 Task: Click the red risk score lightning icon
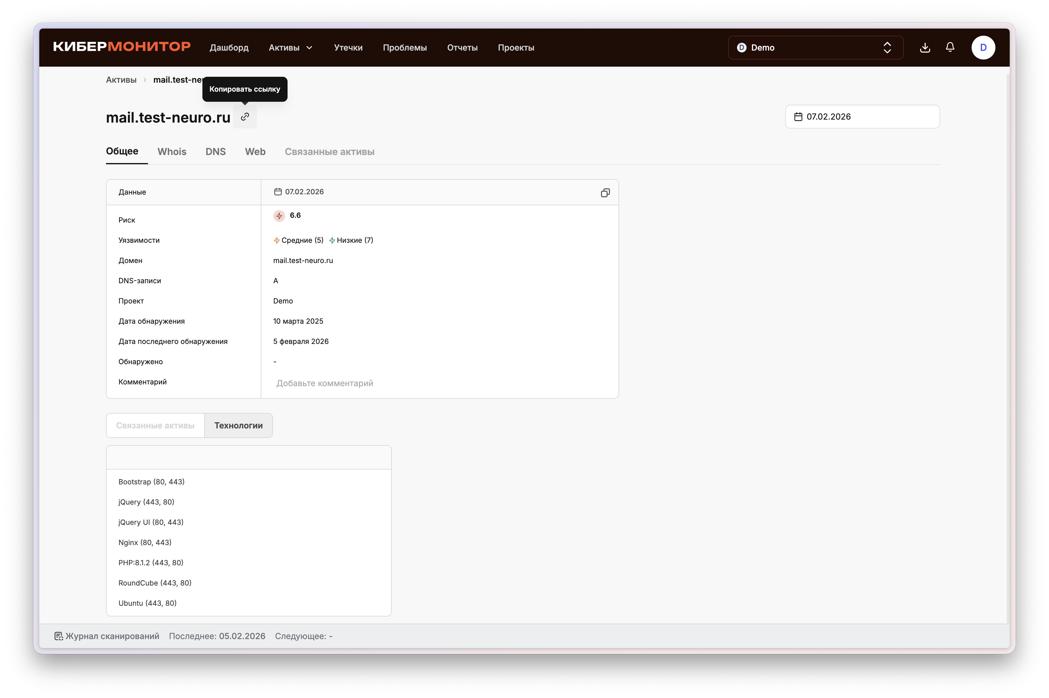tap(279, 216)
